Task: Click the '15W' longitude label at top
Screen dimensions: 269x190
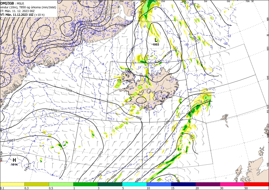Action: (x=163, y=1)
